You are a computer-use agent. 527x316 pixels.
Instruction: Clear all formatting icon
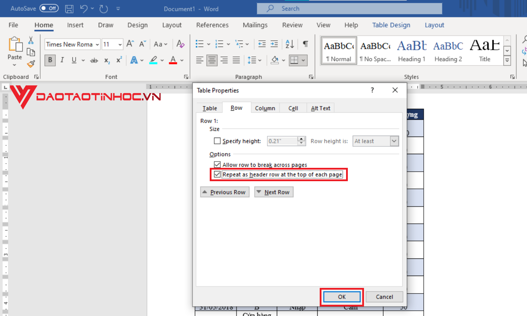pos(180,44)
